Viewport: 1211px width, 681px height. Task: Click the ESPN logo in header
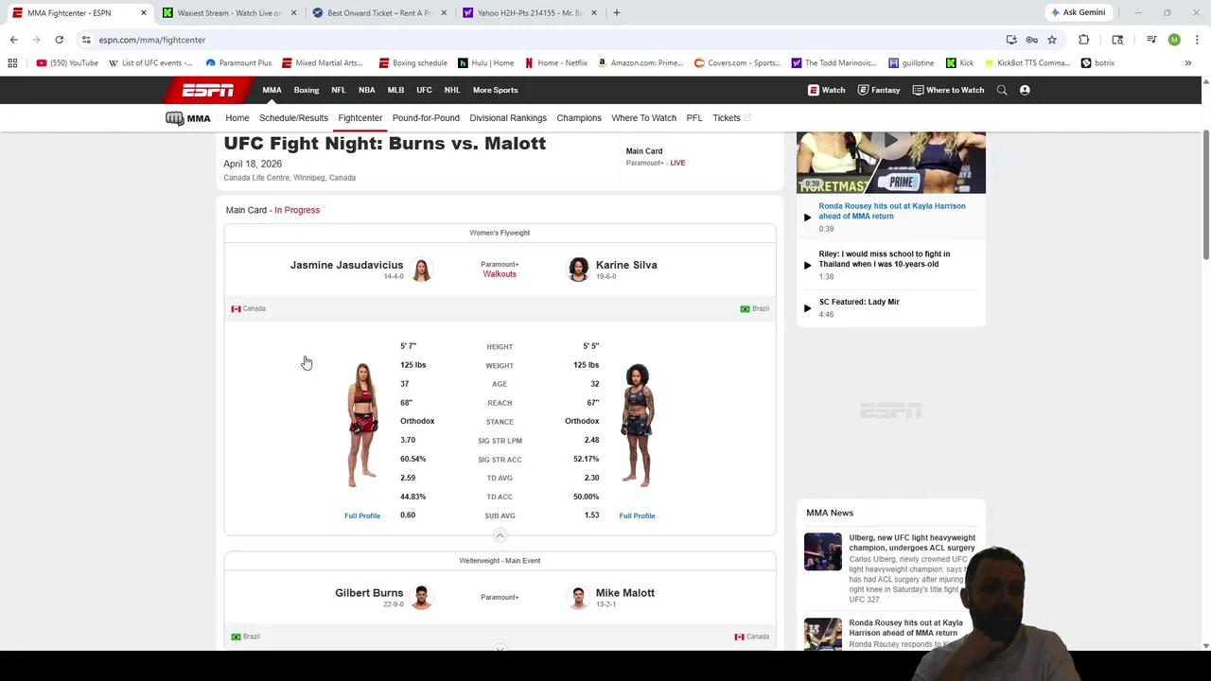[x=208, y=90]
